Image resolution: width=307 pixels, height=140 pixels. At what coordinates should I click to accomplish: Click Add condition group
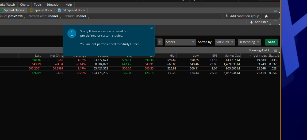click(242, 16)
